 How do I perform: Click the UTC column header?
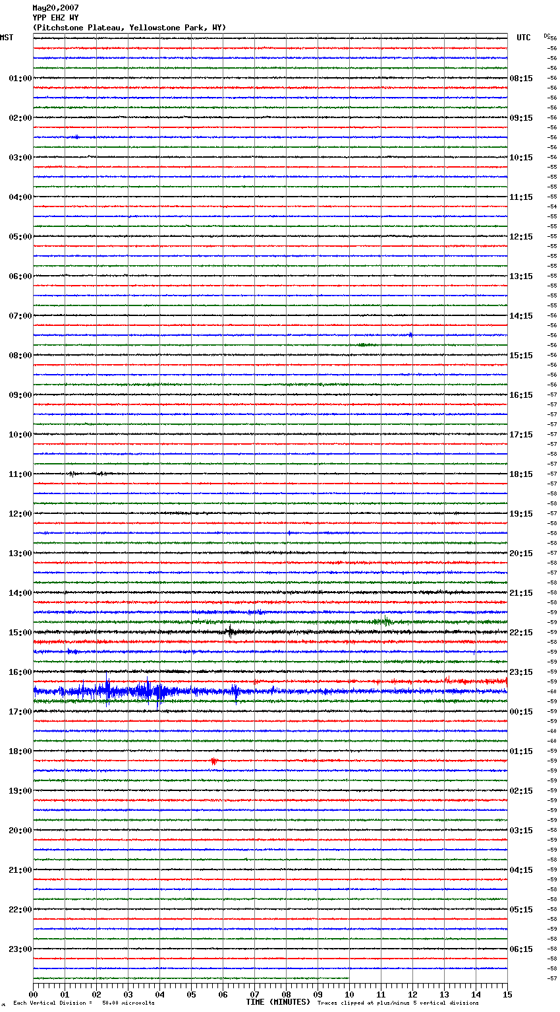(x=524, y=38)
